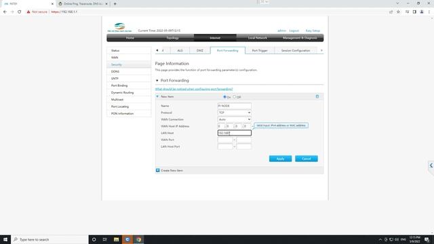The image size is (434, 244).
Task: Switch to the Port Trigger tab
Action: tap(260, 51)
